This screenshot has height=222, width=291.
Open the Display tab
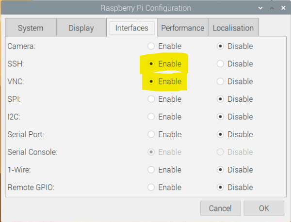[x=81, y=28]
